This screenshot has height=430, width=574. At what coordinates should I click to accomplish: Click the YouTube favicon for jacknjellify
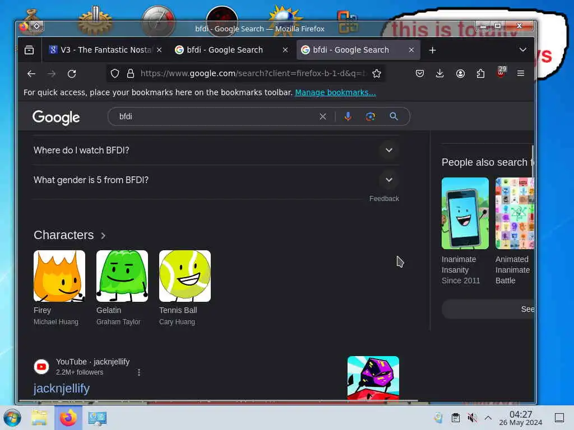tap(41, 366)
